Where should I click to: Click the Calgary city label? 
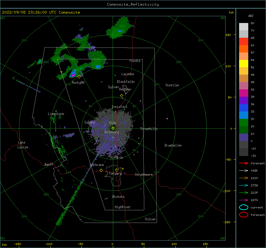pyautogui.click(x=115, y=173)
